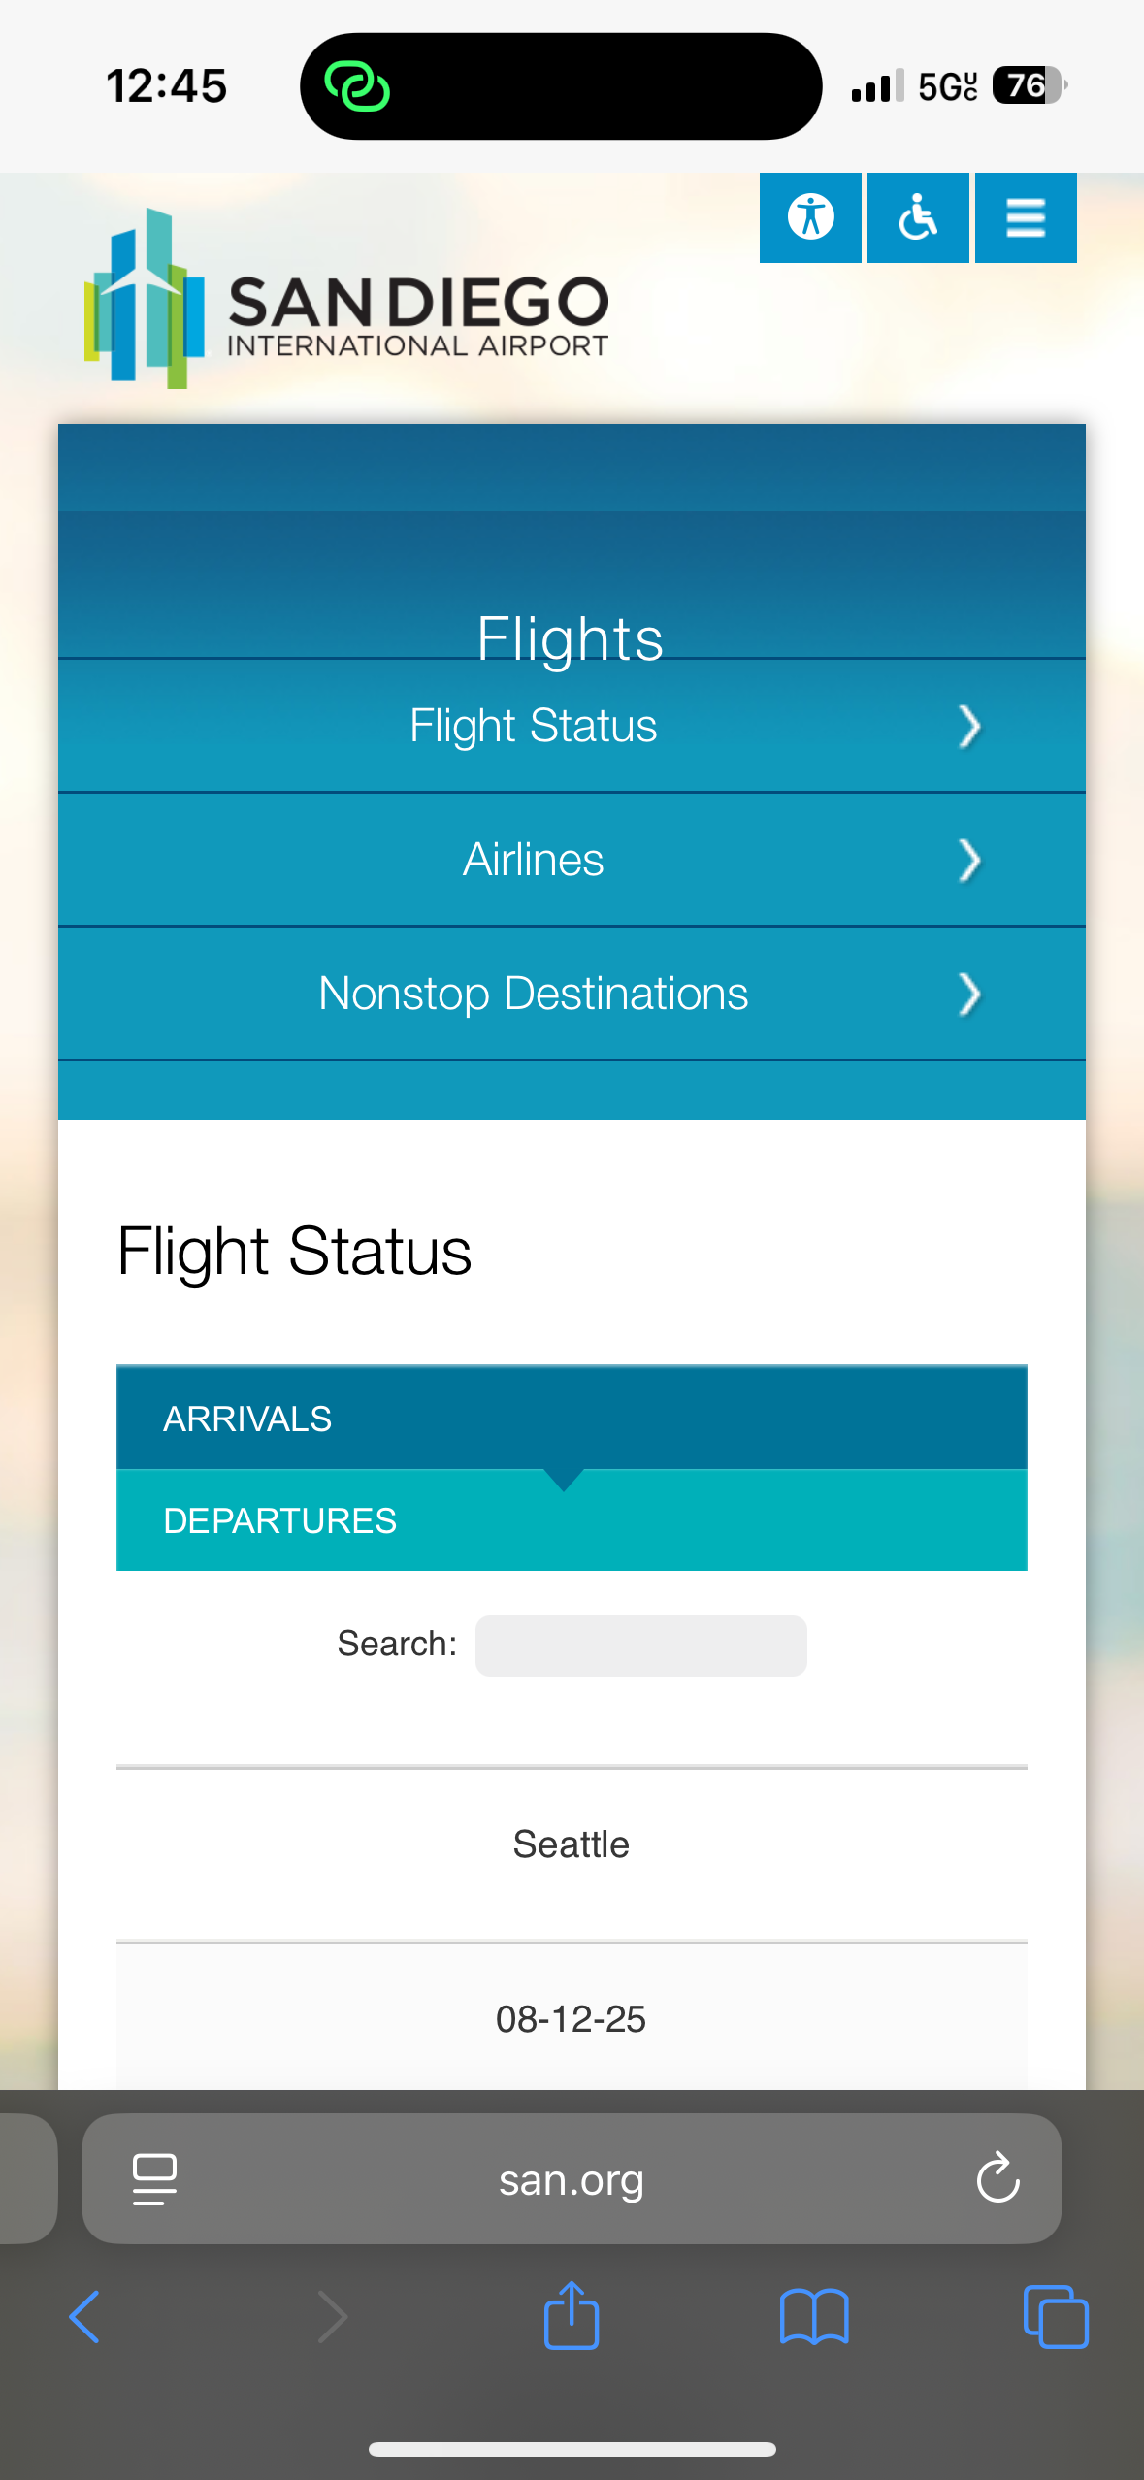The image size is (1144, 2480).
Task: Open Safari bookmarks book icon
Action: pos(814,2317)
